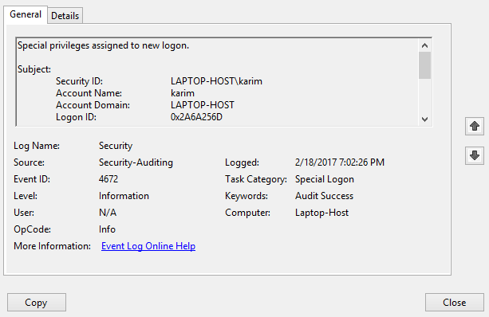The height and width of the screenshot is (317, 489).
Task: Select the Log Name value Security
Action: [x=116, y=146]
